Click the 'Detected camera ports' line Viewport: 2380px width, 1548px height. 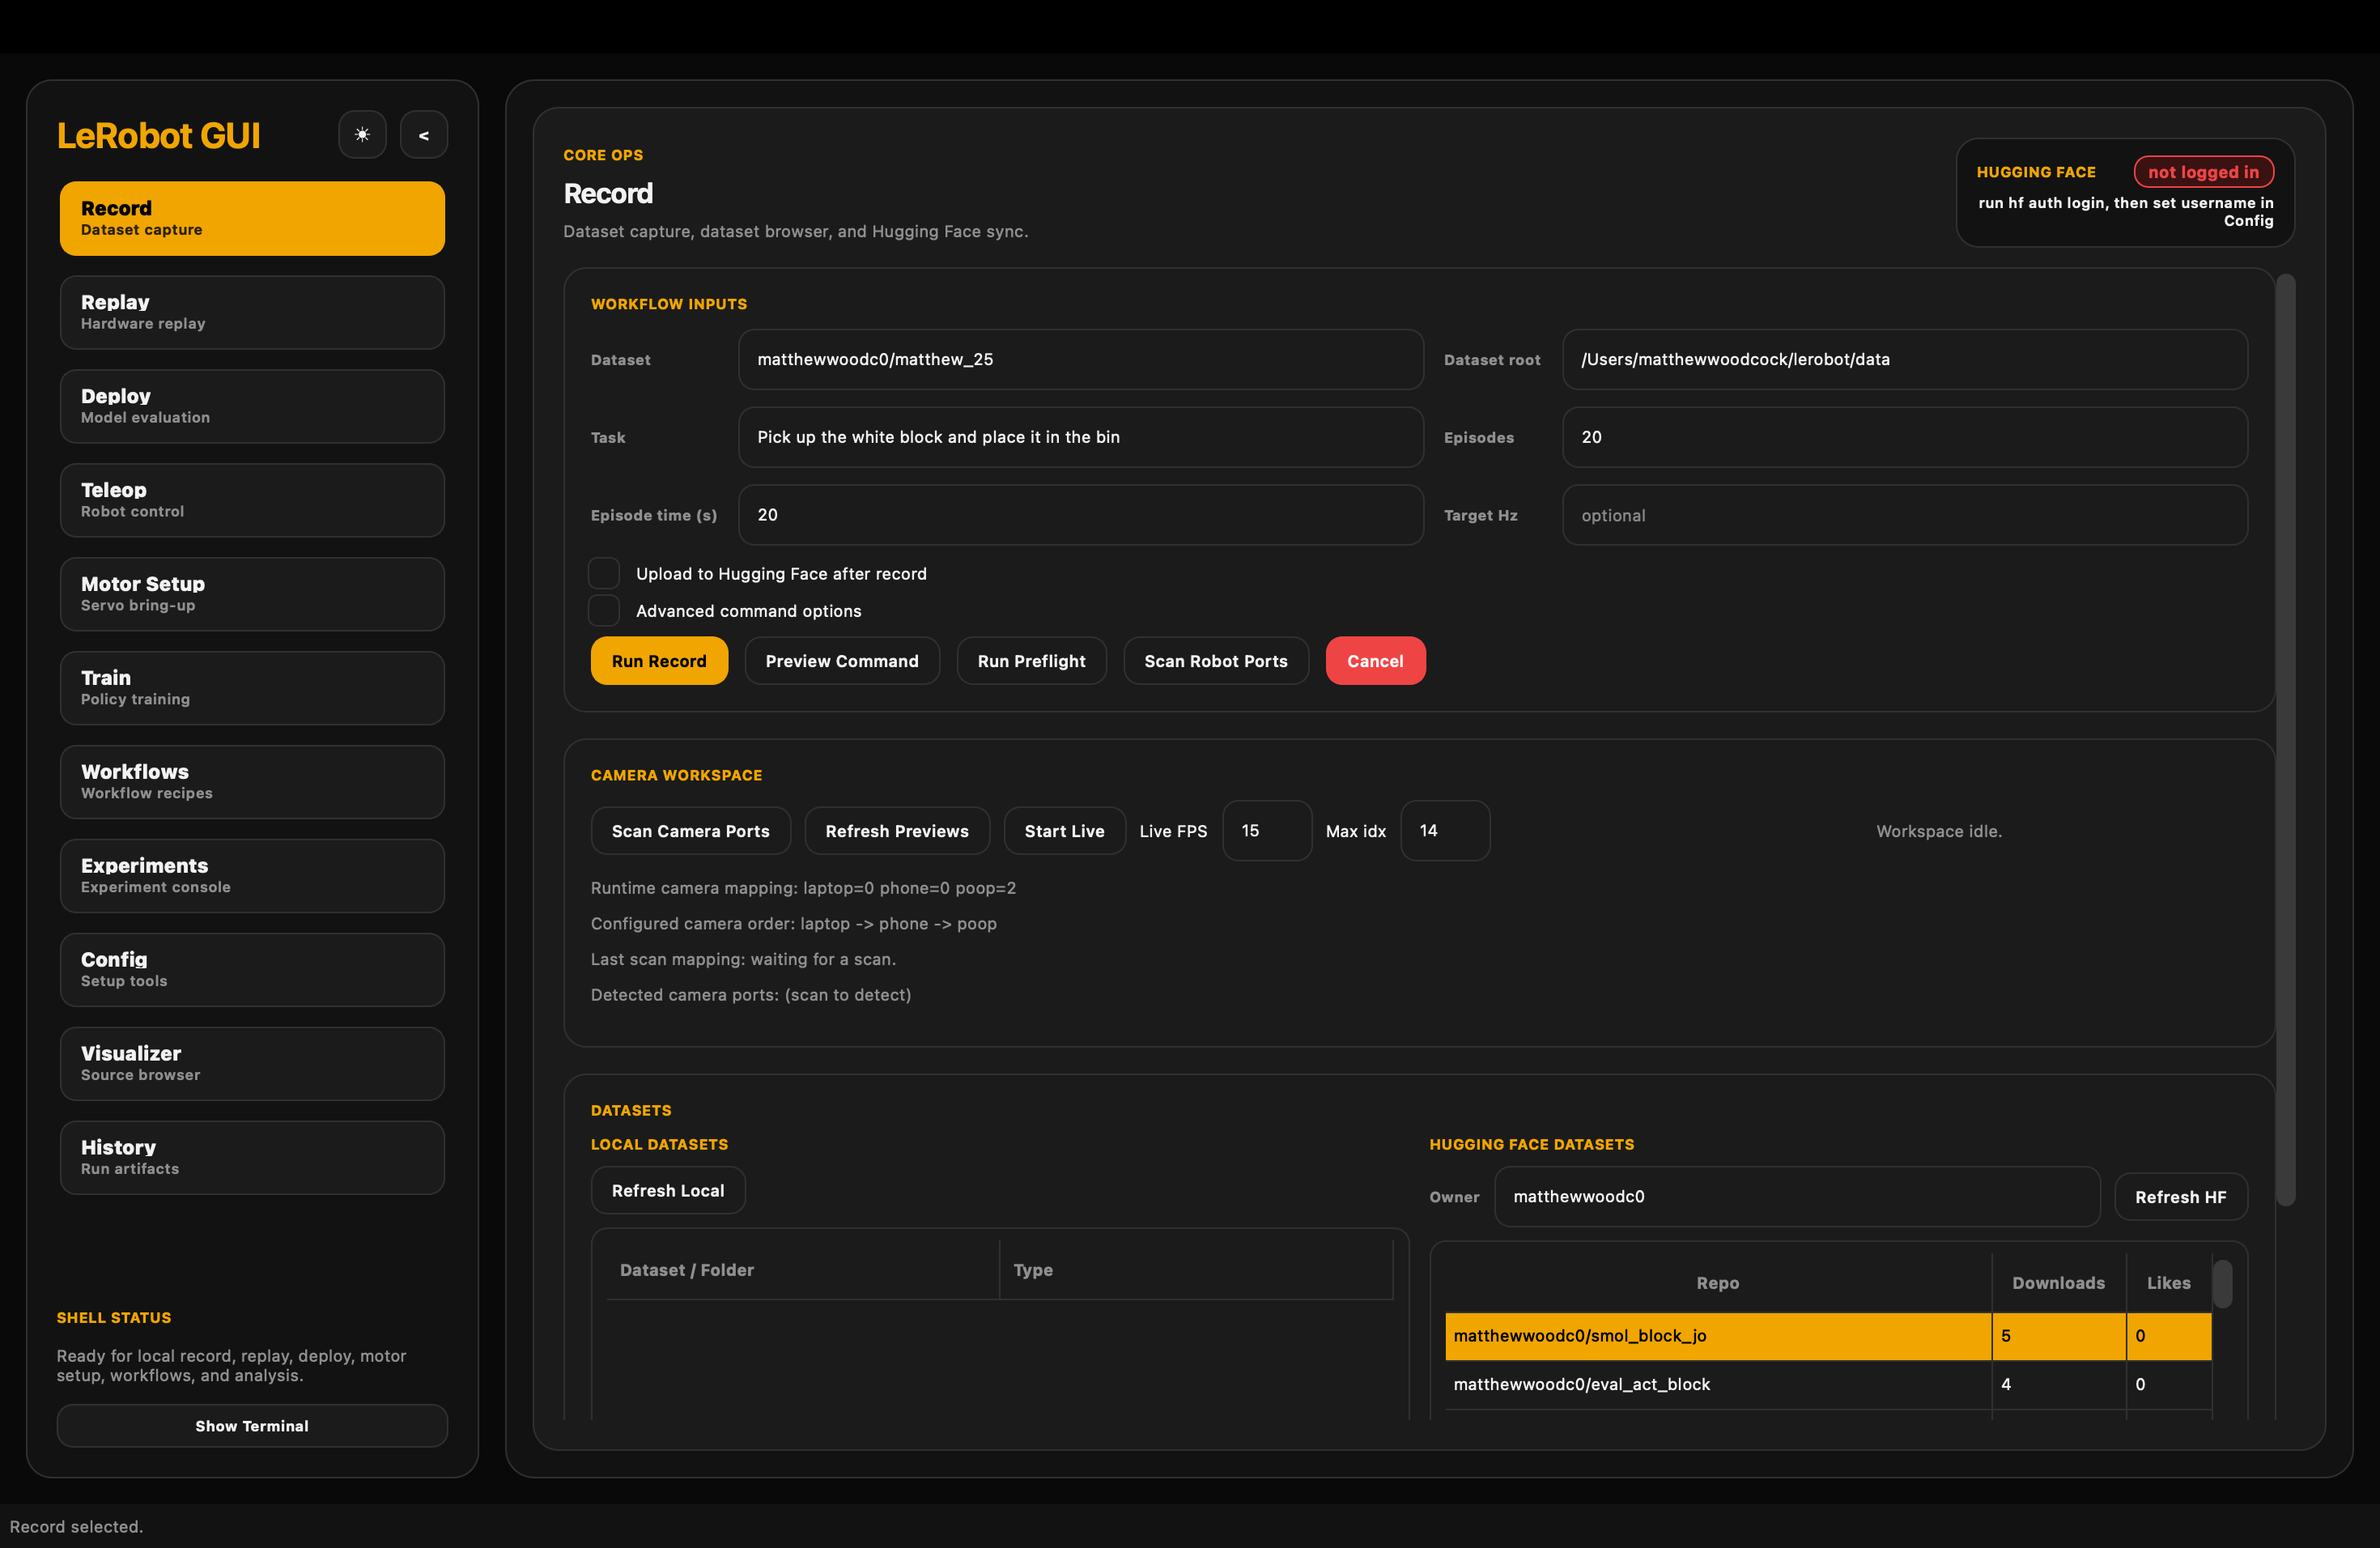click(x=751, y=995)
